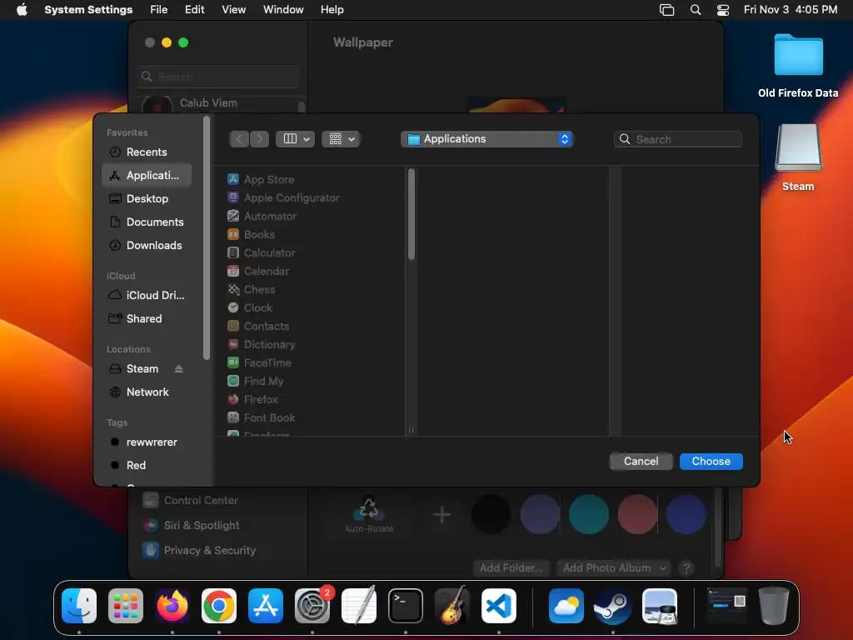Open Finder from the Dock

[79, 606]
